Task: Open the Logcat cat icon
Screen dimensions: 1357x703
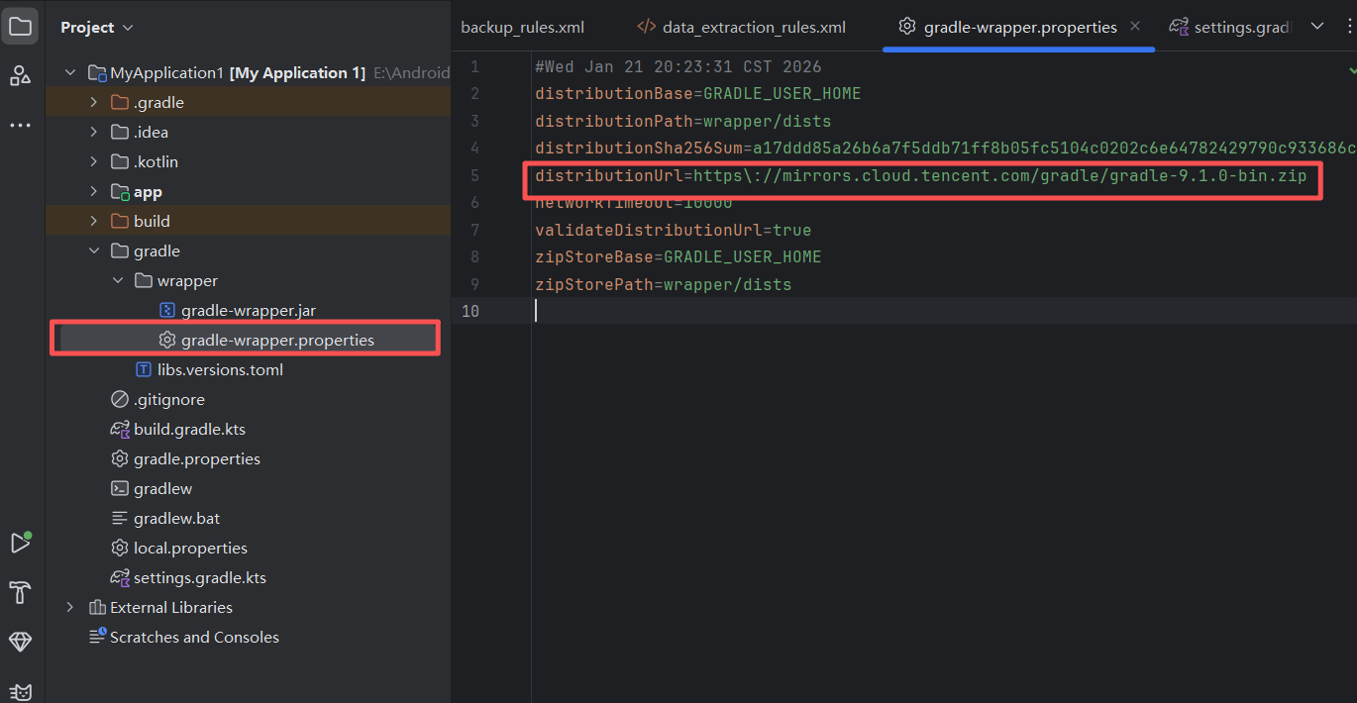Action: pyautogui.click(x=21, y=691)
